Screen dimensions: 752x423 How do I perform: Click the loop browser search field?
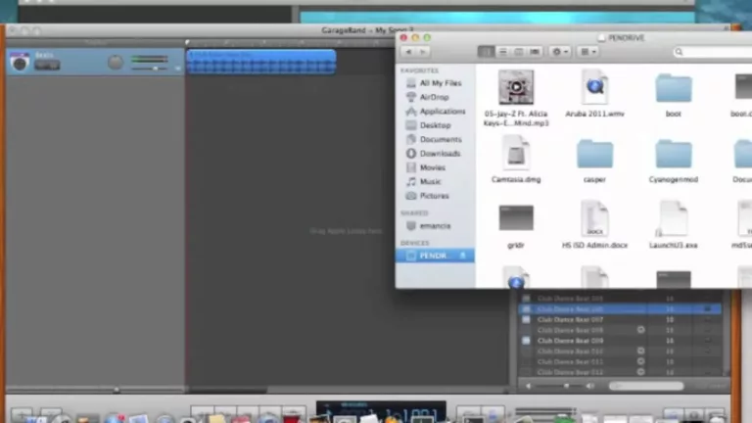[646, 386]
